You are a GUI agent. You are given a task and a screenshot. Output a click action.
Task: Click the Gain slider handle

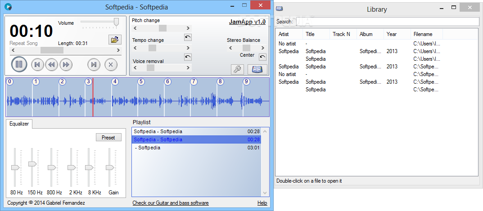click(x=110, y=167)
